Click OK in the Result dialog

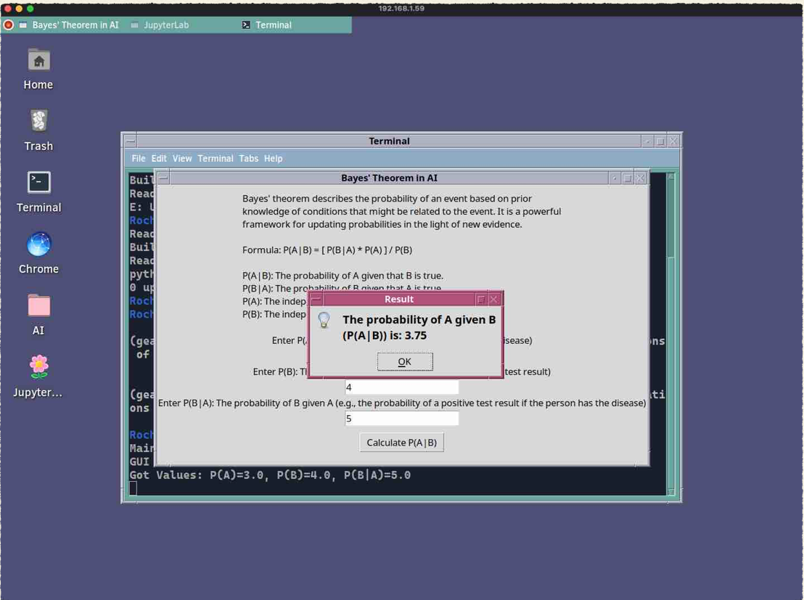pyautogui.click(x=404, y=361)
